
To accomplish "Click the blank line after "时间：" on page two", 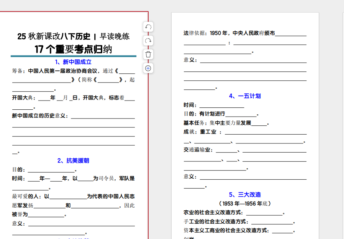I will pos(221,105).
